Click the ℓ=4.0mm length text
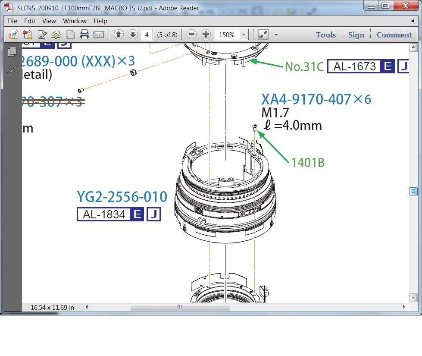Viewport: 422px width, 356px height. click(293, 125)
